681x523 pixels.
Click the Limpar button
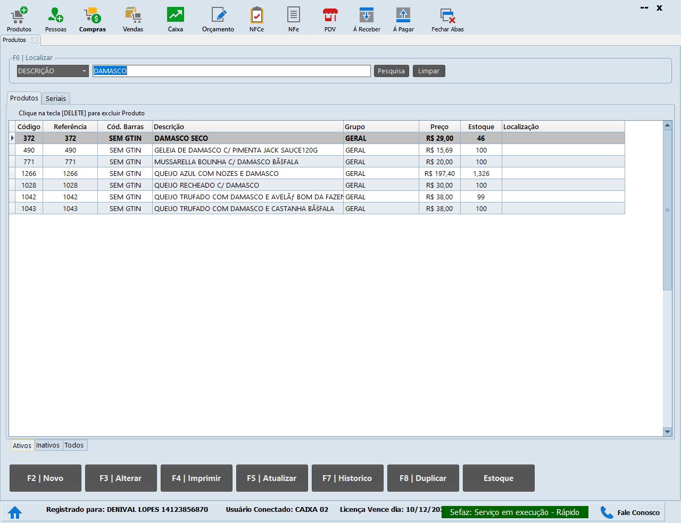click(428, 71)
